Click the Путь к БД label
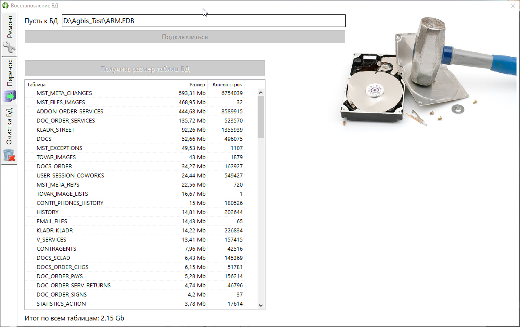 (41, 21)
